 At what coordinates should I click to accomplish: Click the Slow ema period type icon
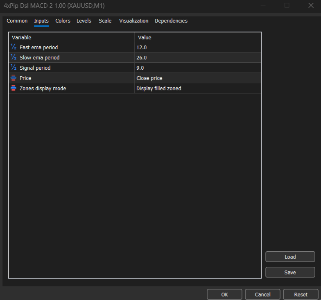[x=14, y=57]
